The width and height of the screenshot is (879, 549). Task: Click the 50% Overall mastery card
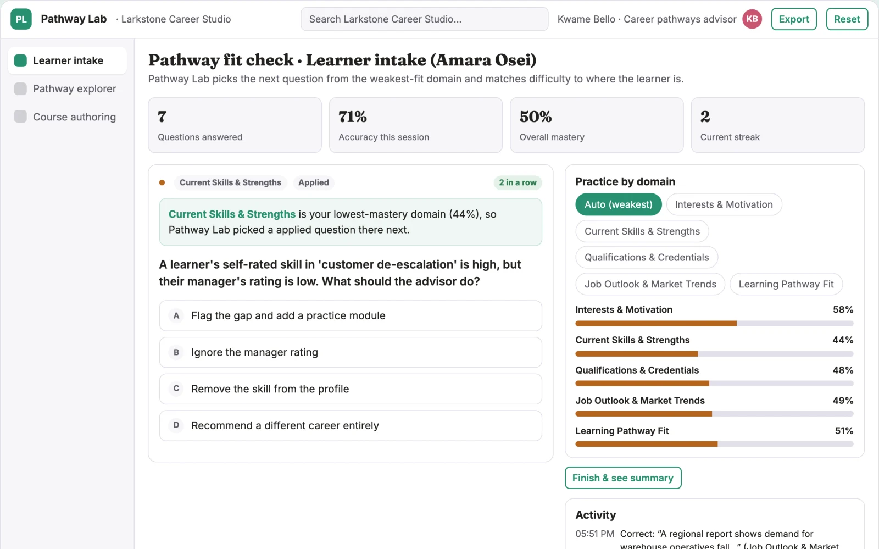click(x=597, y=125)
